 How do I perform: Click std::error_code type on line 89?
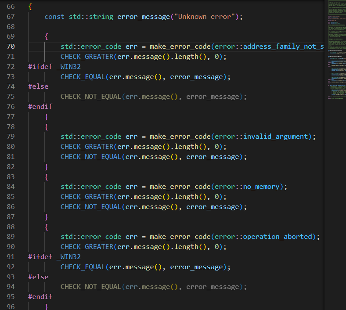point(91,237)
